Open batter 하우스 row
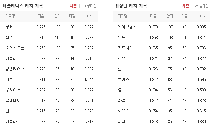 [161, 111]
